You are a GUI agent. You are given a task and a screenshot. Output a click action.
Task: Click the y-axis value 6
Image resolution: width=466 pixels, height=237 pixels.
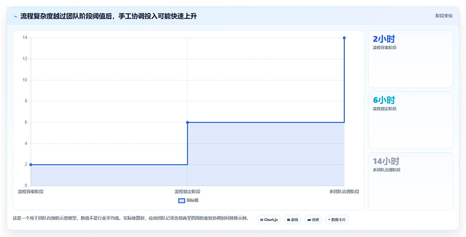pos(26,122)
